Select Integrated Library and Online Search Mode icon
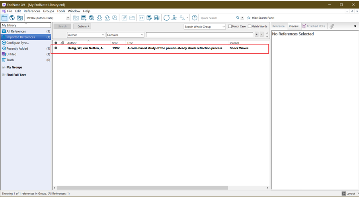Screen dimensions: 359x198 tap(20, 18)
